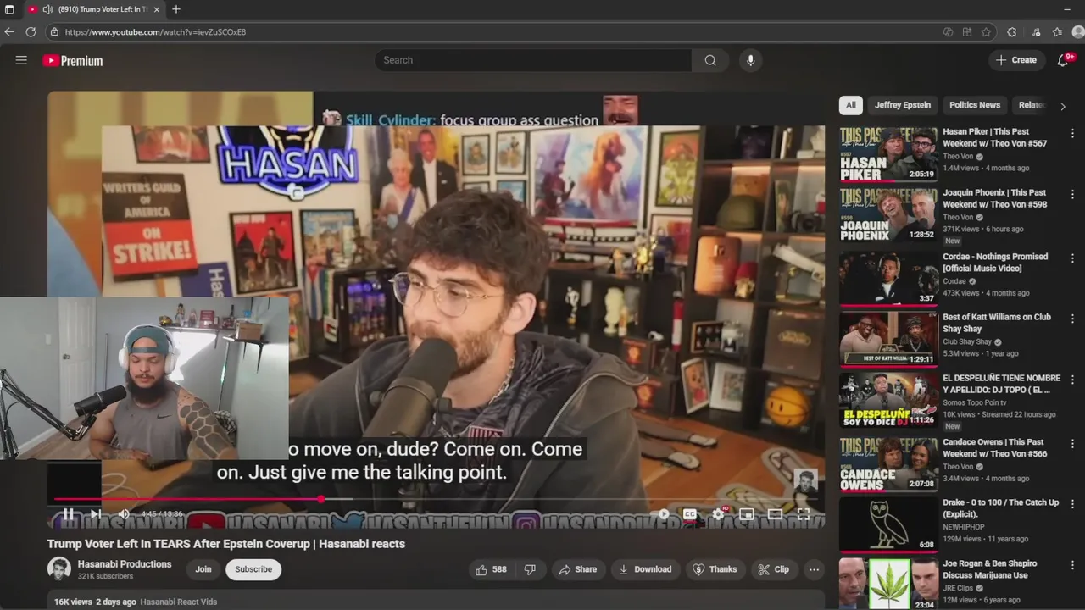Image resolution: width=1085 pixels, height=610 pixels.
Task: Skip to the next video
Action: pyautogui.click(x=96, y=514)
